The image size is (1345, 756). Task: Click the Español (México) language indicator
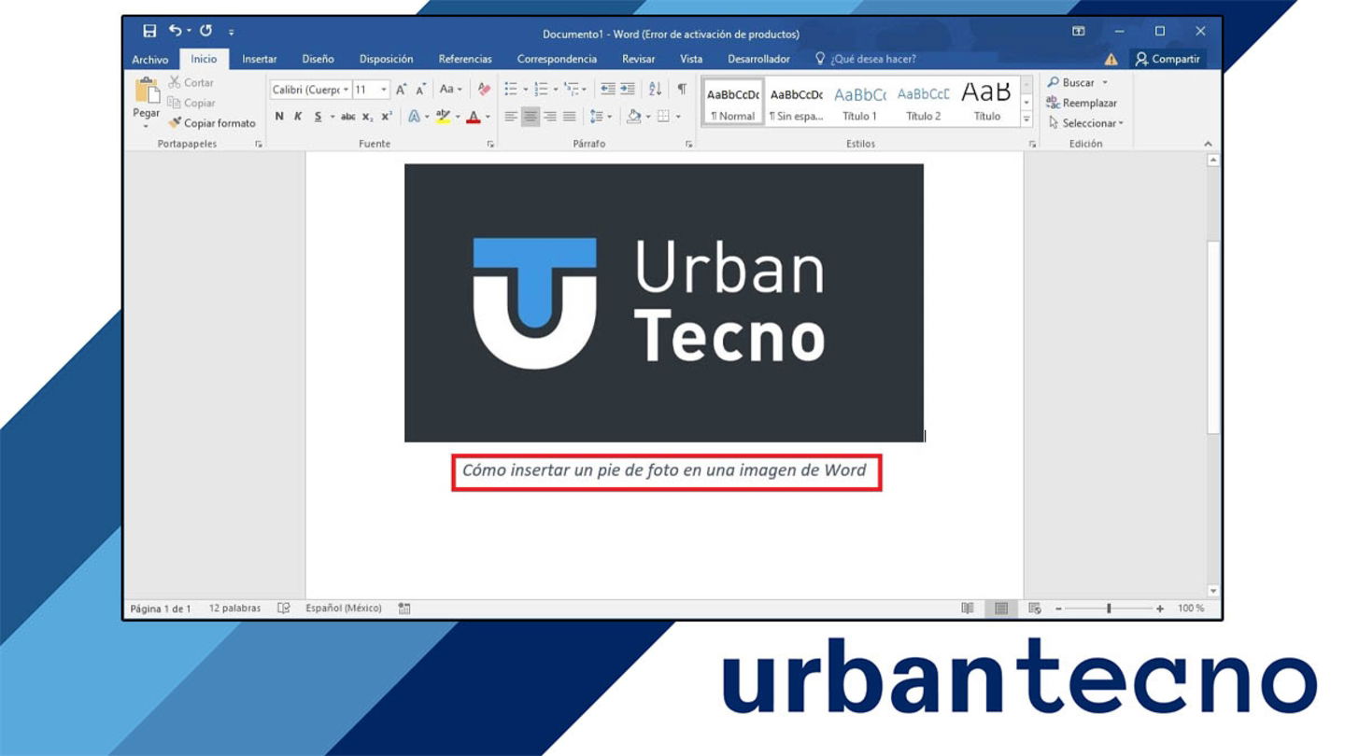344,609
